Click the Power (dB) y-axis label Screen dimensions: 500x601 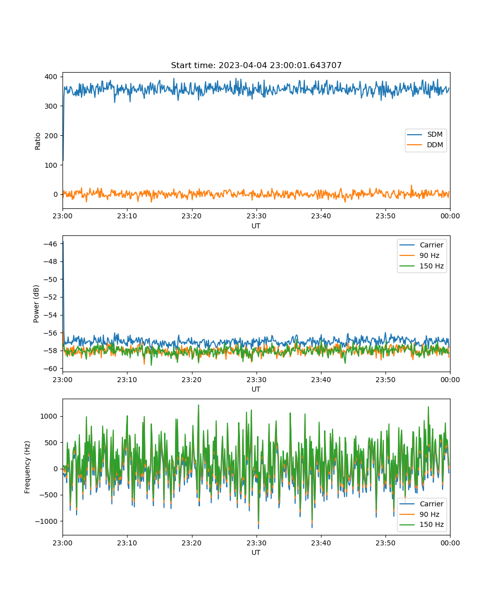pyautogui.click(x=37, y=304)
